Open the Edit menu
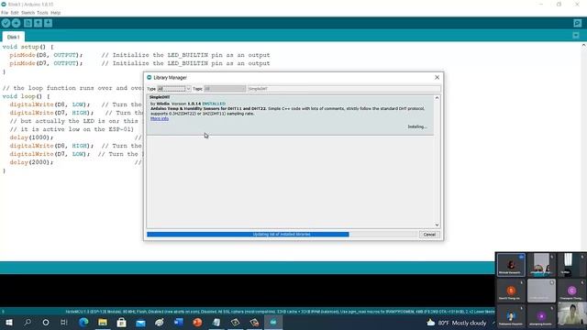The image size is (587, 330). (x=15, y=13)
